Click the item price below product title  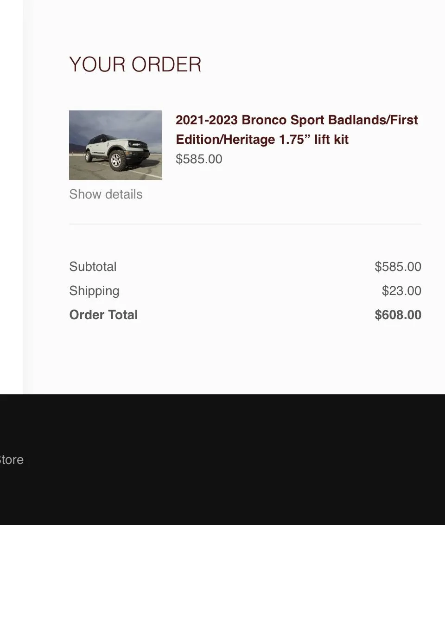click(x=199, y=159)
